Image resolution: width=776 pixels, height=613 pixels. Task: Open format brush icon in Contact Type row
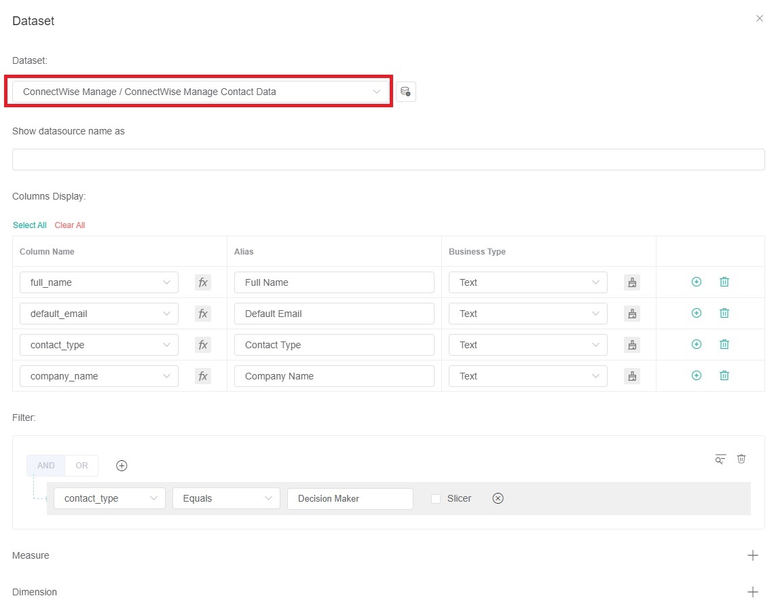(632, 345)
